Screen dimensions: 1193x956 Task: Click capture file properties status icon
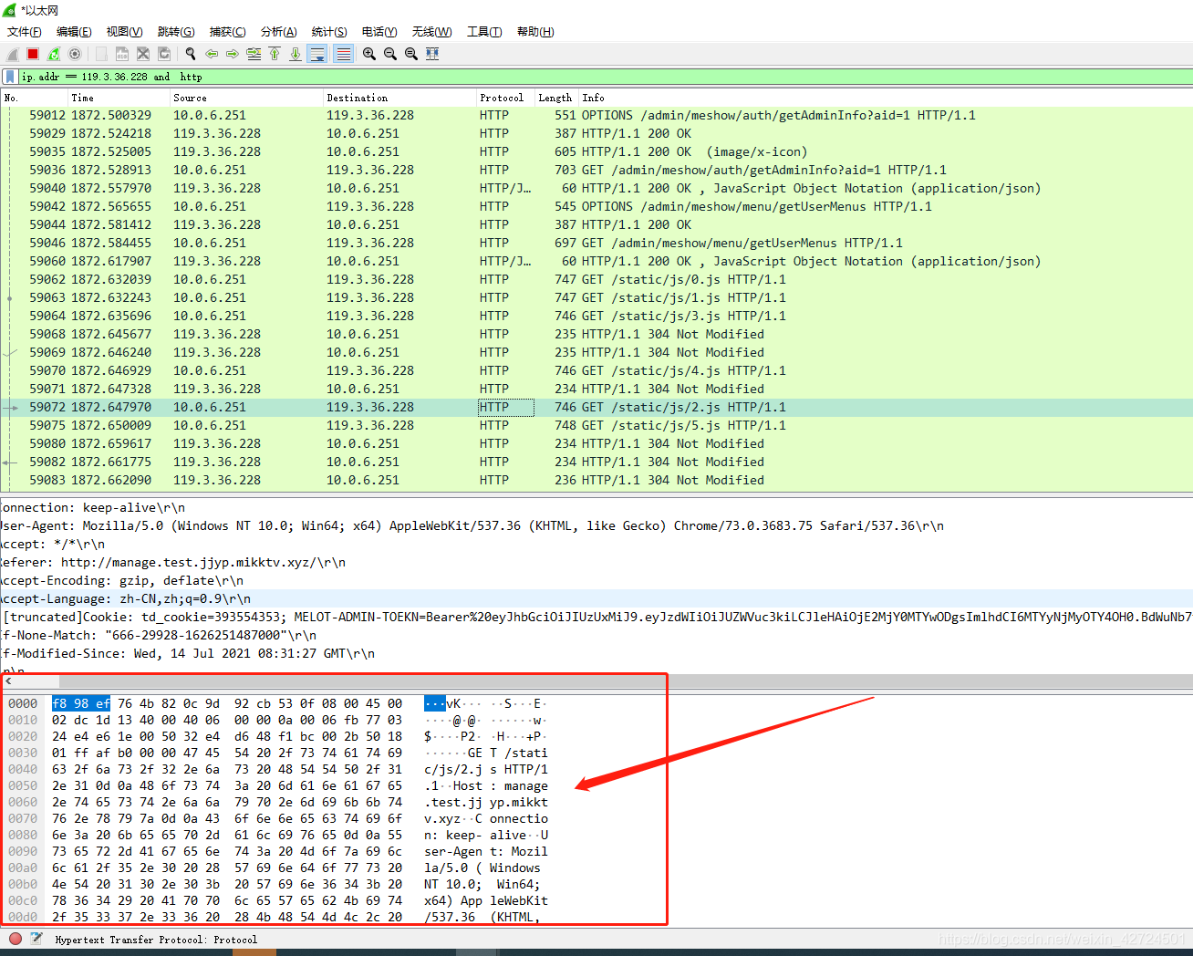click(36, 939)
